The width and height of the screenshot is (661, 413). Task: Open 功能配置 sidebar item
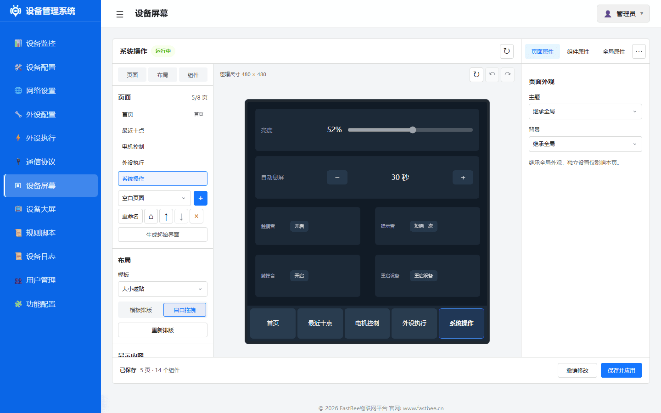point(50,304)
